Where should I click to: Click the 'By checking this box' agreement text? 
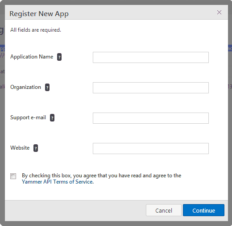(x=102, y=176)
